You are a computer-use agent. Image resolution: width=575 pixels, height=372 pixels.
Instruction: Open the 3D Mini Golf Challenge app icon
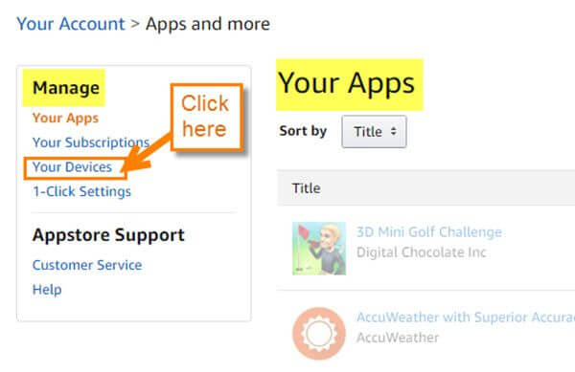[x=319, y=249]
